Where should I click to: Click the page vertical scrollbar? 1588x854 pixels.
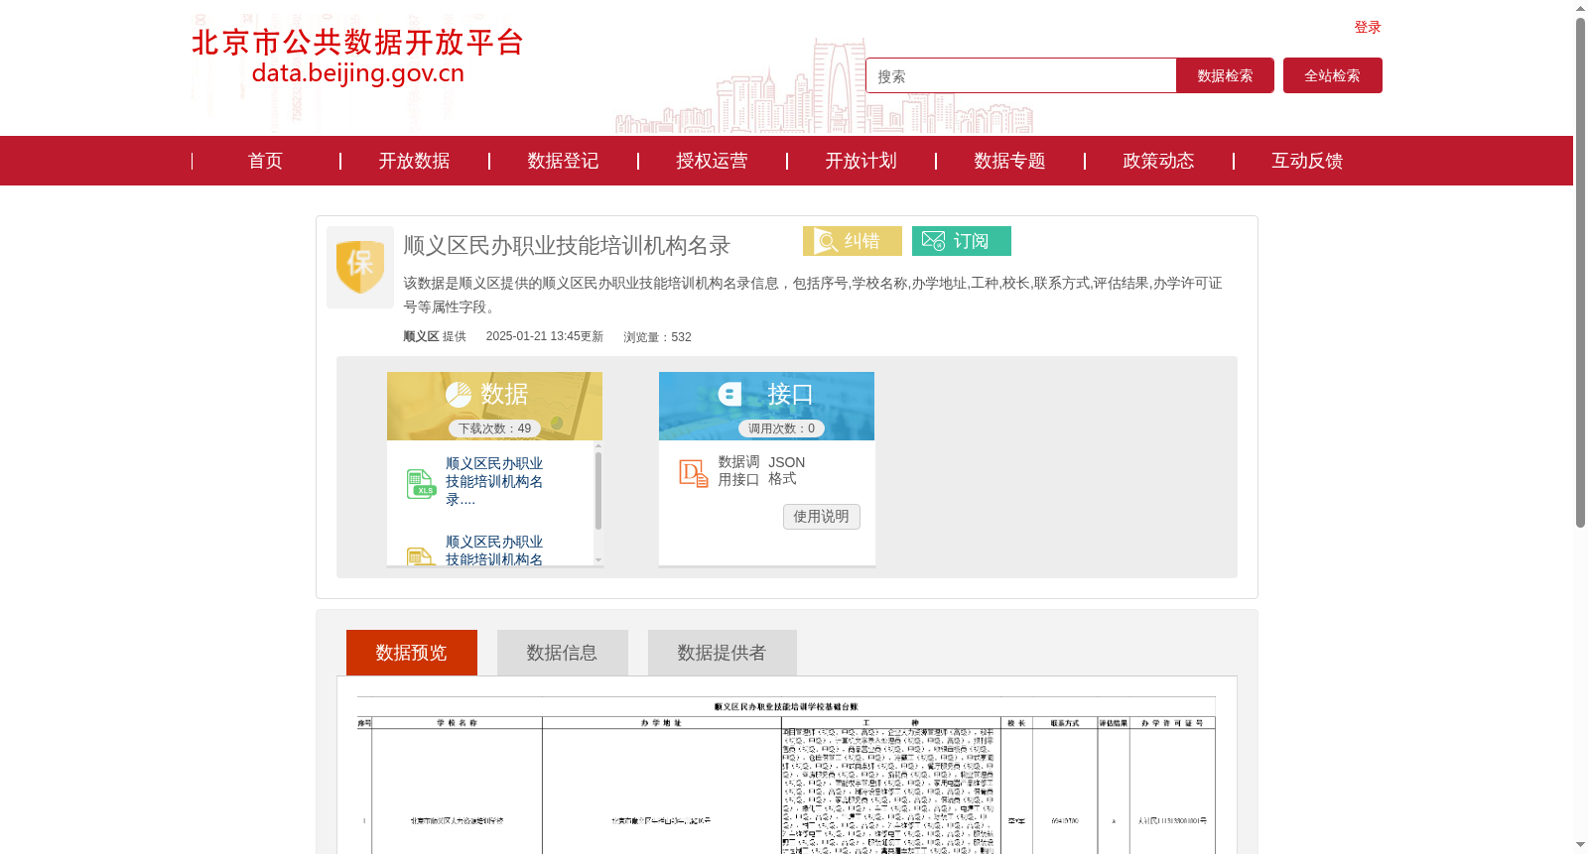pyautogui.click(x=1580, y=272)
